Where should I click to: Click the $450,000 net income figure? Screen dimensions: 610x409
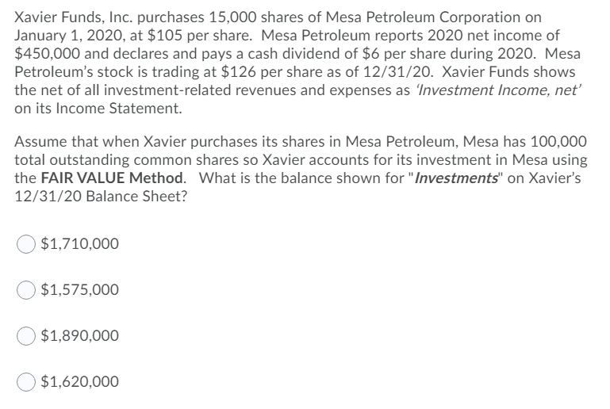click(x=47, y=54)
